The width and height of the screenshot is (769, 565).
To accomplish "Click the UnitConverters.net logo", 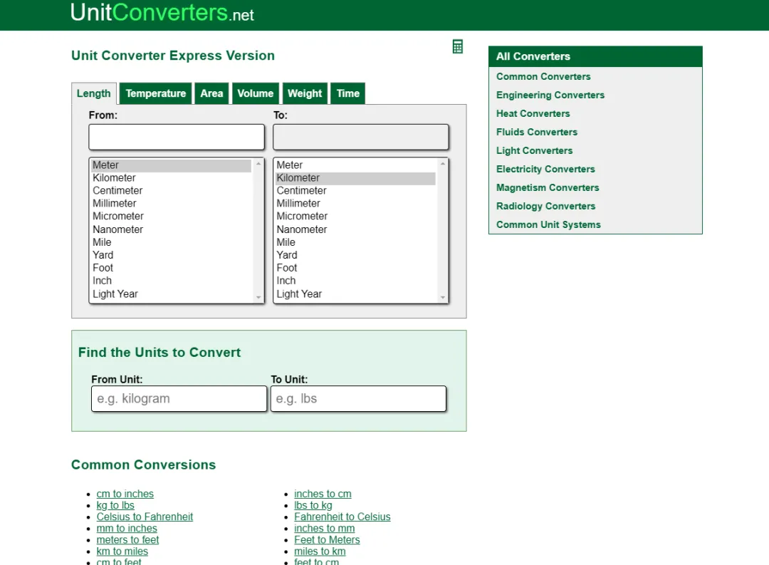I will click(x=162, y=13).
